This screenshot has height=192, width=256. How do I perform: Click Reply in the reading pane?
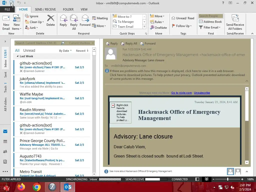point(112,43)
